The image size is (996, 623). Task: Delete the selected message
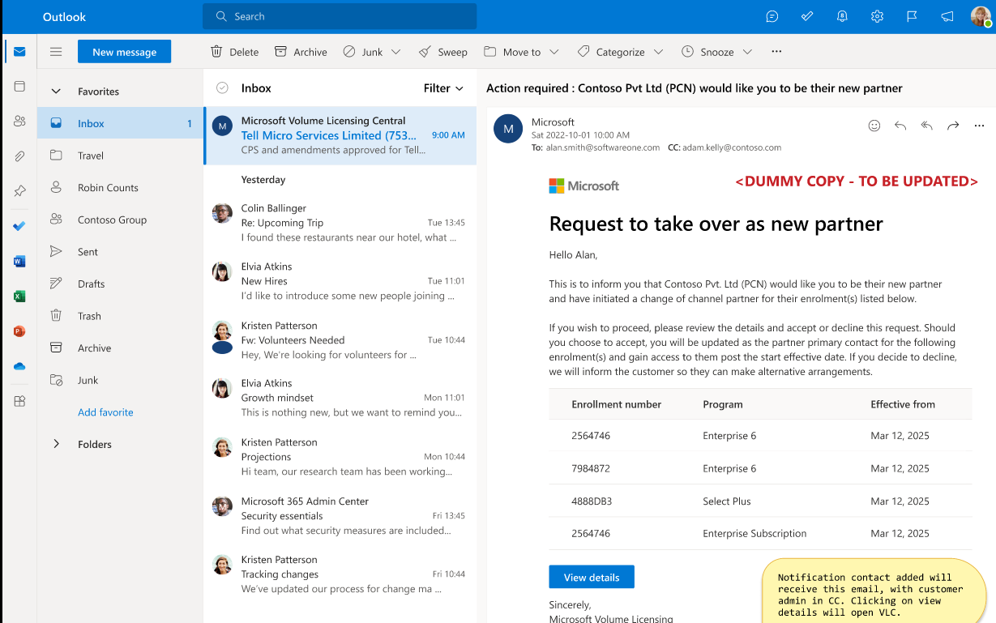(x=234, y=52)
